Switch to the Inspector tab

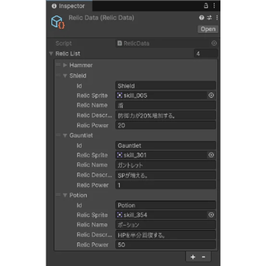click(x=69, y=6)
